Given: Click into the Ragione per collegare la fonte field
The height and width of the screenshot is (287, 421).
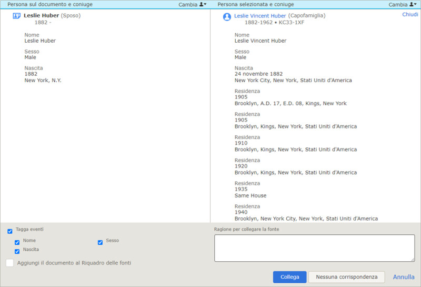Looking at the screenshot, I should click(314, 248).
